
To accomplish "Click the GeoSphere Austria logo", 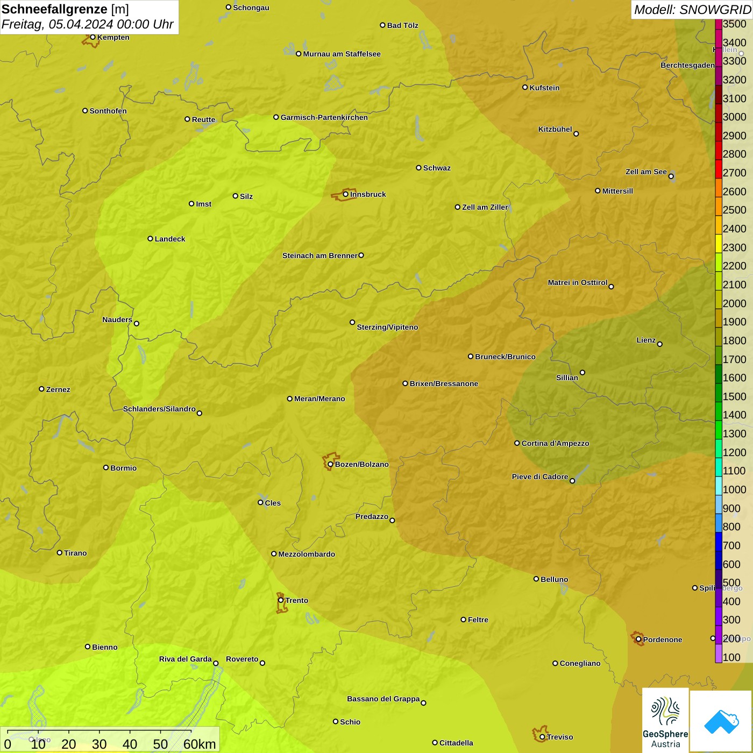I will point(665,720).
